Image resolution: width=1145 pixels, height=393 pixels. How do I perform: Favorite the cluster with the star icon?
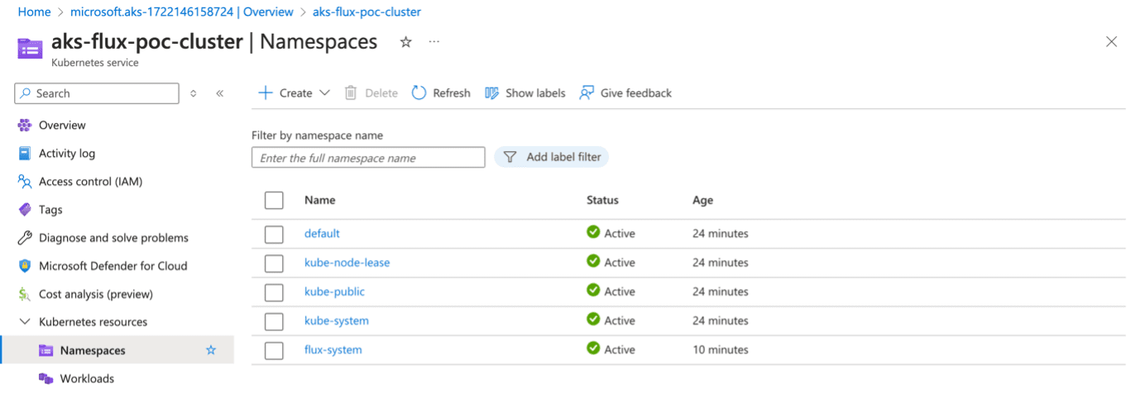coord(405,42)
